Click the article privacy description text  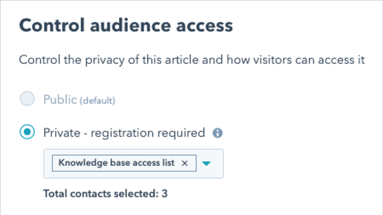click(192, 60)
